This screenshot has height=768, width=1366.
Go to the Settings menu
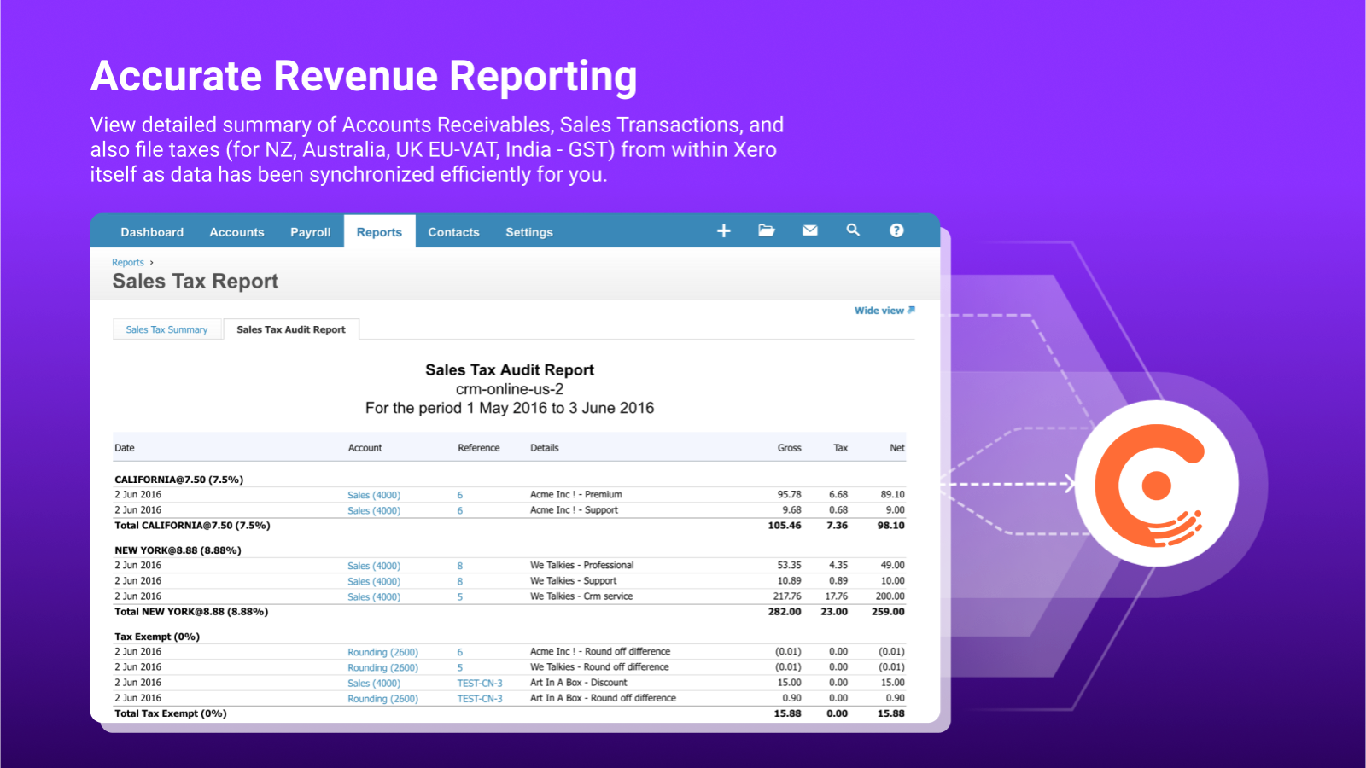point(528,232)
